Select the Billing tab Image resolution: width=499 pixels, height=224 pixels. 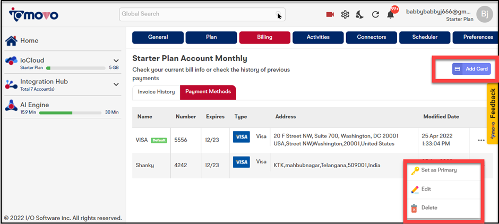point(265,37)
